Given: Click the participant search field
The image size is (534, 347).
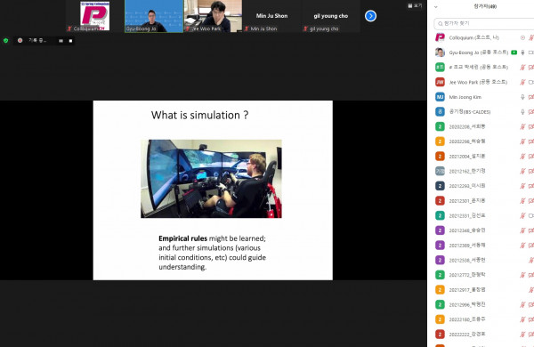Looking at the screenshot, I should [x=483, y=23].
